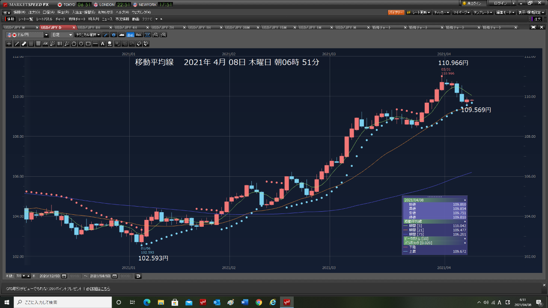
Task: Open the 照会(R) menu
Action: (x=63, y=12)
